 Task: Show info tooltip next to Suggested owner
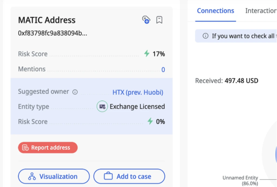75,92
